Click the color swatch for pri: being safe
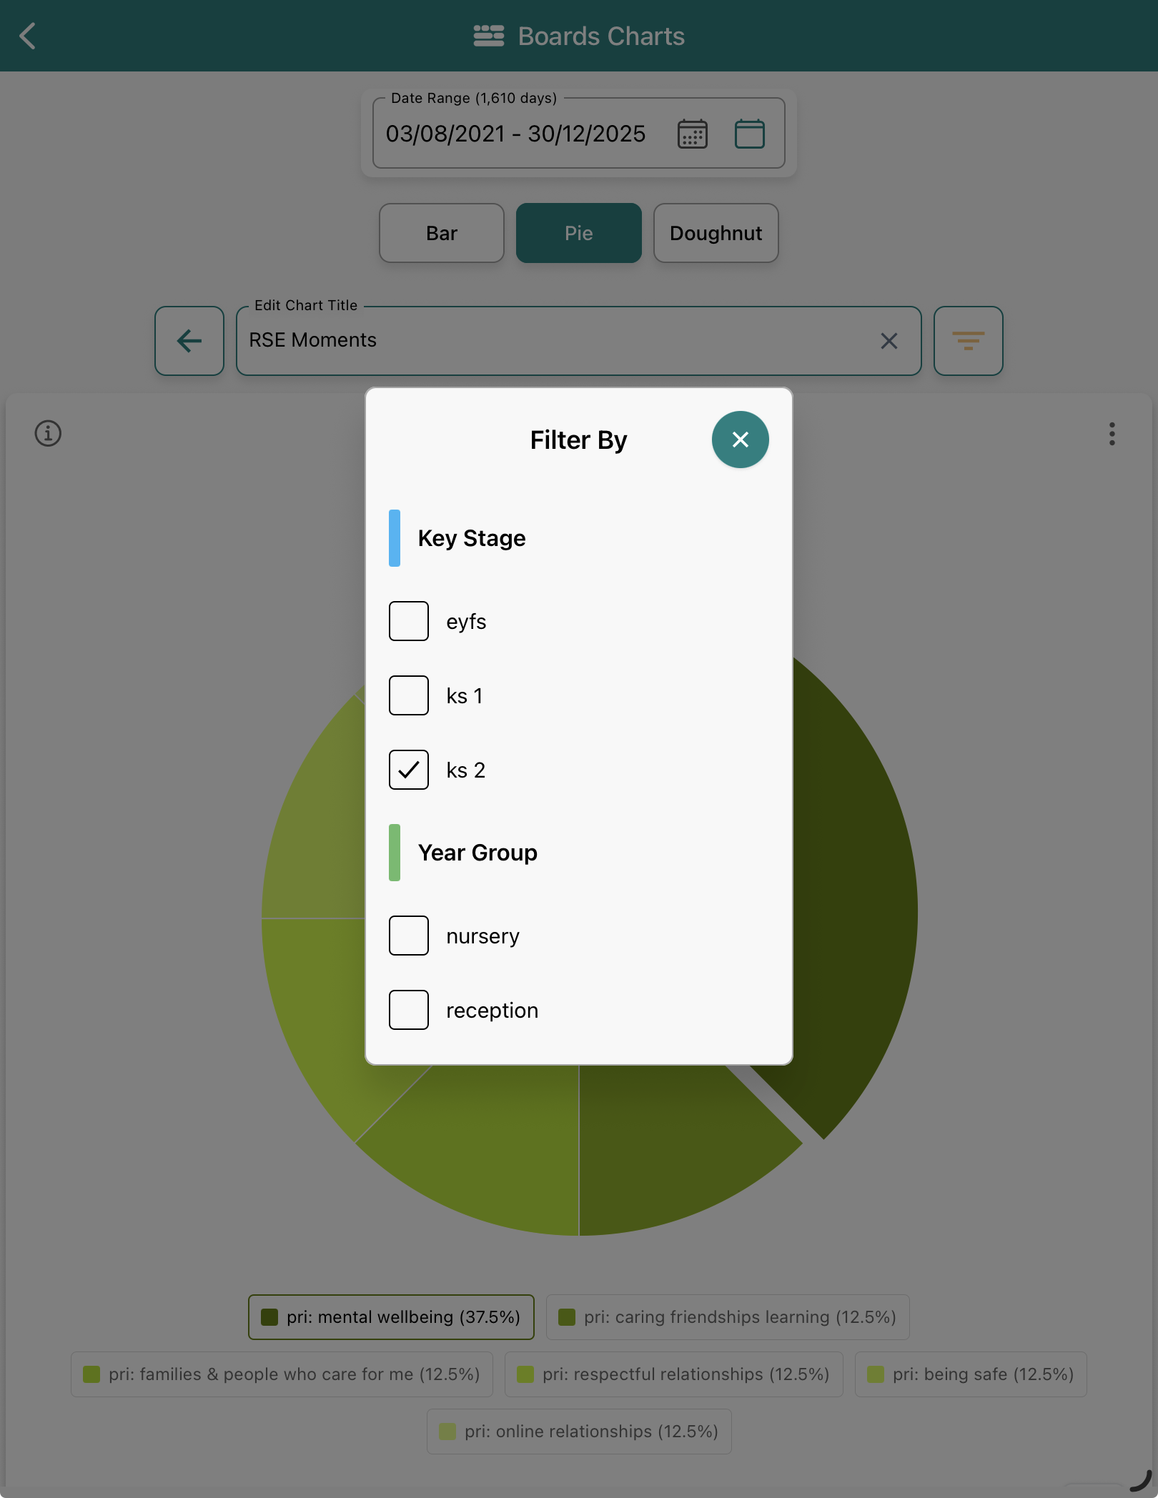Image resolution: width=1158 pixels, height=1498 pixels. click(877, 1374)
